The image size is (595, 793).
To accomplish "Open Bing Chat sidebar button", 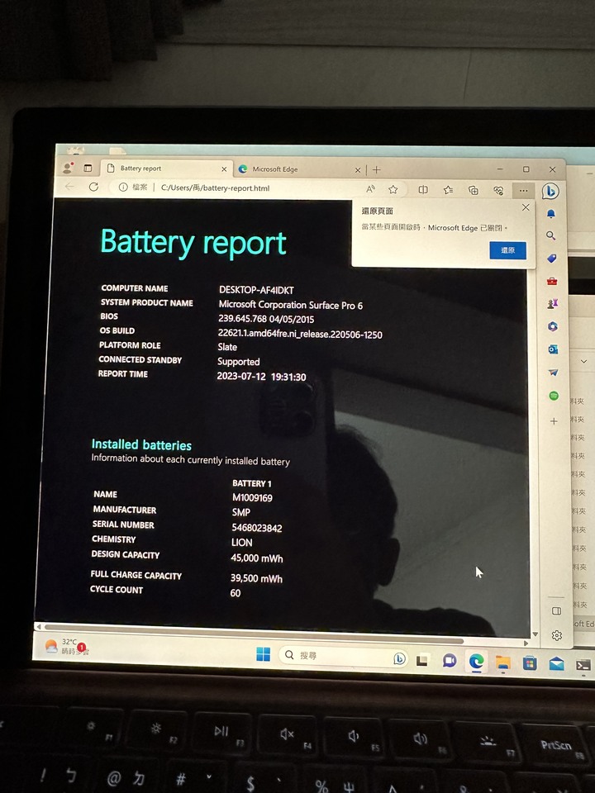I will 550,191.
